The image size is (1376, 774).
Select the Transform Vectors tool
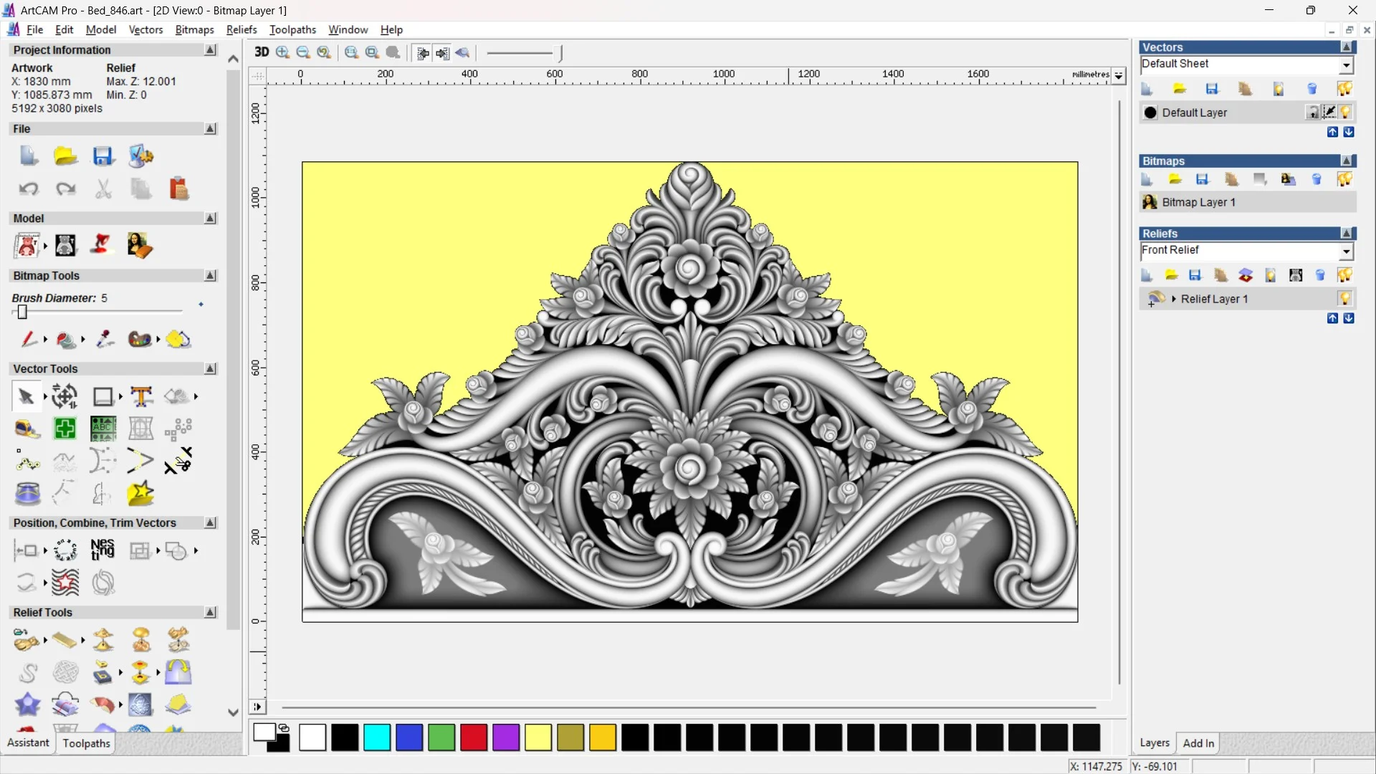click(x=64, y=396)
